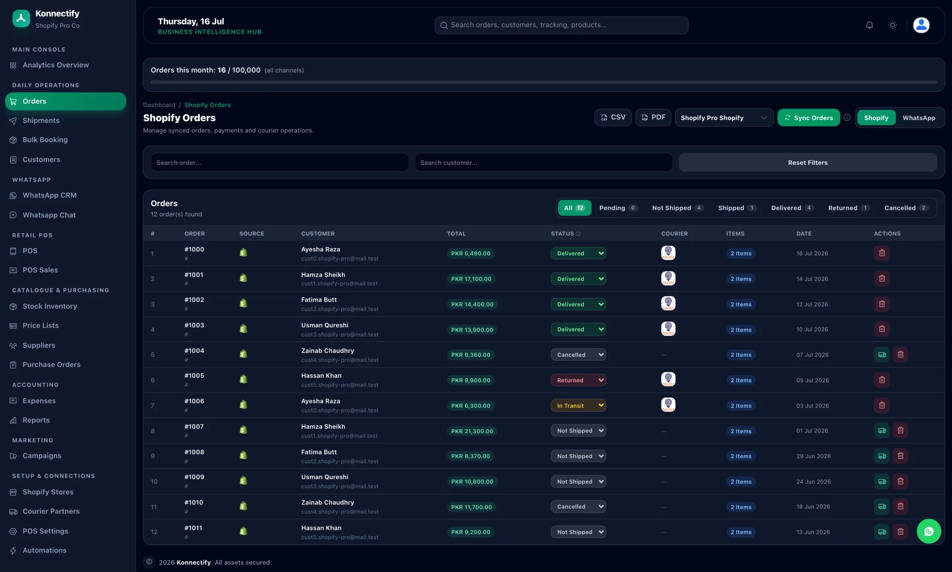Book courier for order #1011
Screen dimensions: 952x572
(882, 532)
